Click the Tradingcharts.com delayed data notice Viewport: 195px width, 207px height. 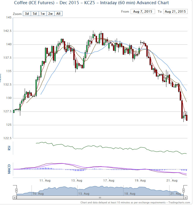coord(135,203)
